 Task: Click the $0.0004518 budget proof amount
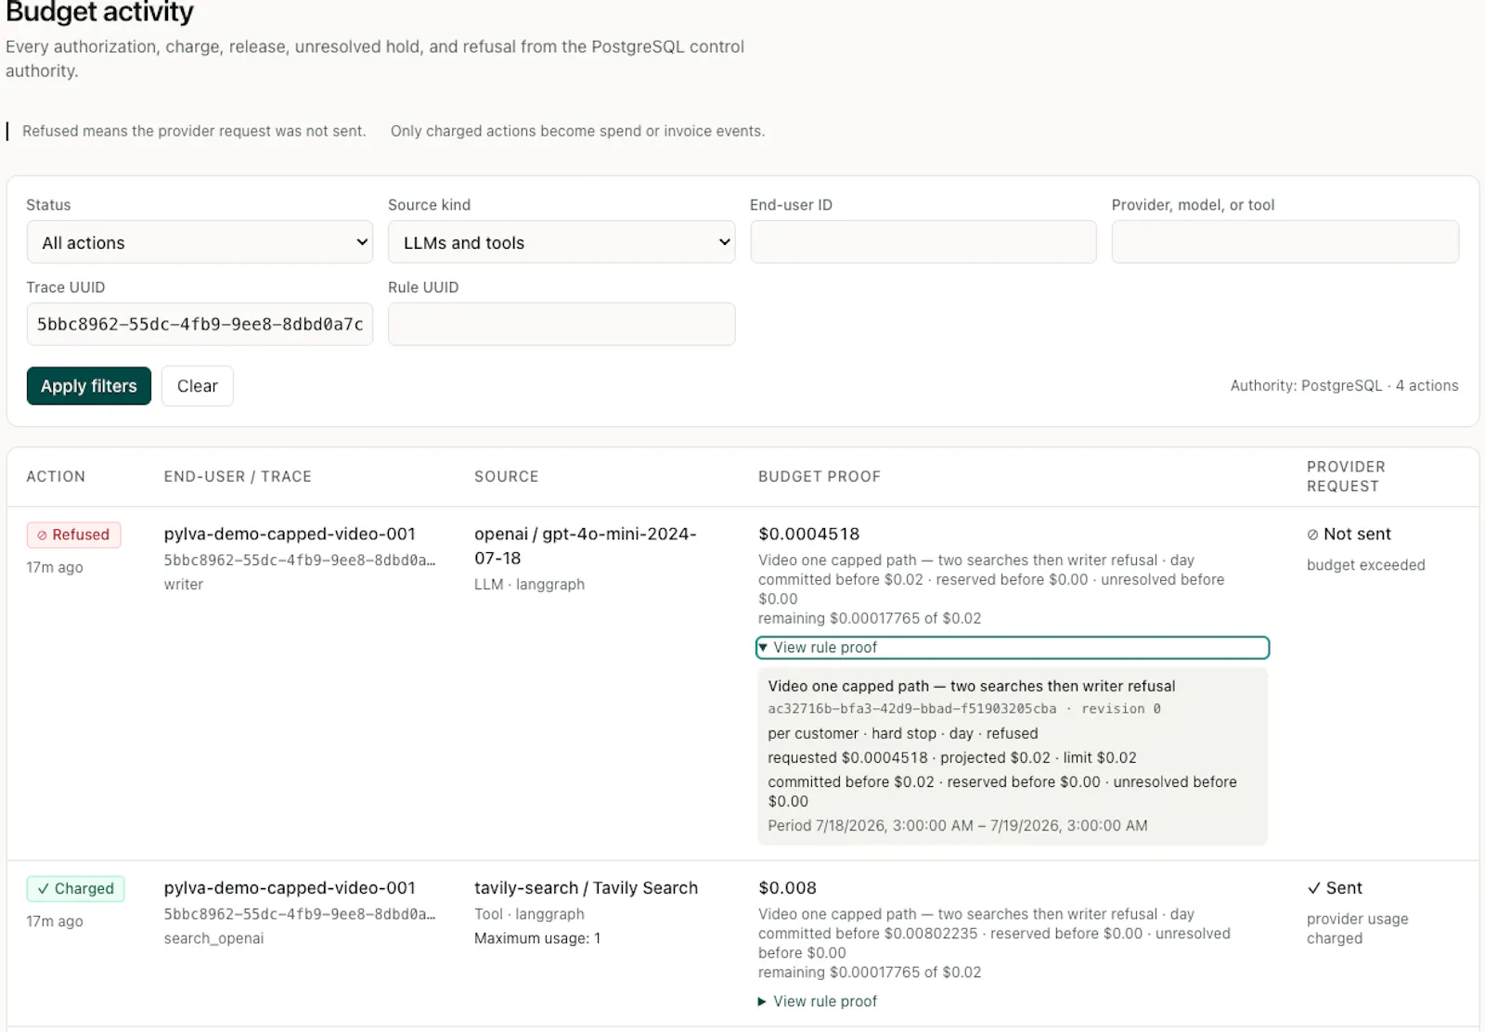pos(809,534)
